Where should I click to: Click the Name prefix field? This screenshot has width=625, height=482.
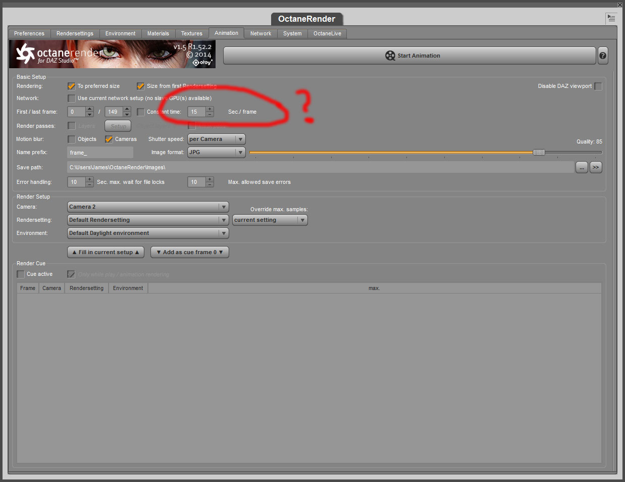coord(100,153)
